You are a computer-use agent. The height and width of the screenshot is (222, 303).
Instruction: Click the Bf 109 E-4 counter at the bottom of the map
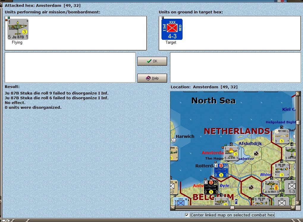coord(261,201)
